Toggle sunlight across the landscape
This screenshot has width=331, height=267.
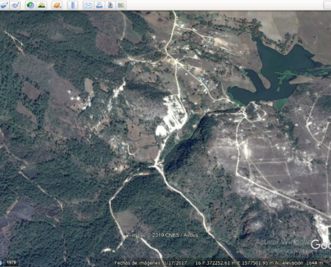click(x=41, y=5)
